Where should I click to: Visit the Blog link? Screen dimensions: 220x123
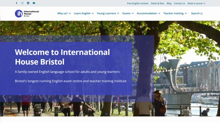point(169,3)
